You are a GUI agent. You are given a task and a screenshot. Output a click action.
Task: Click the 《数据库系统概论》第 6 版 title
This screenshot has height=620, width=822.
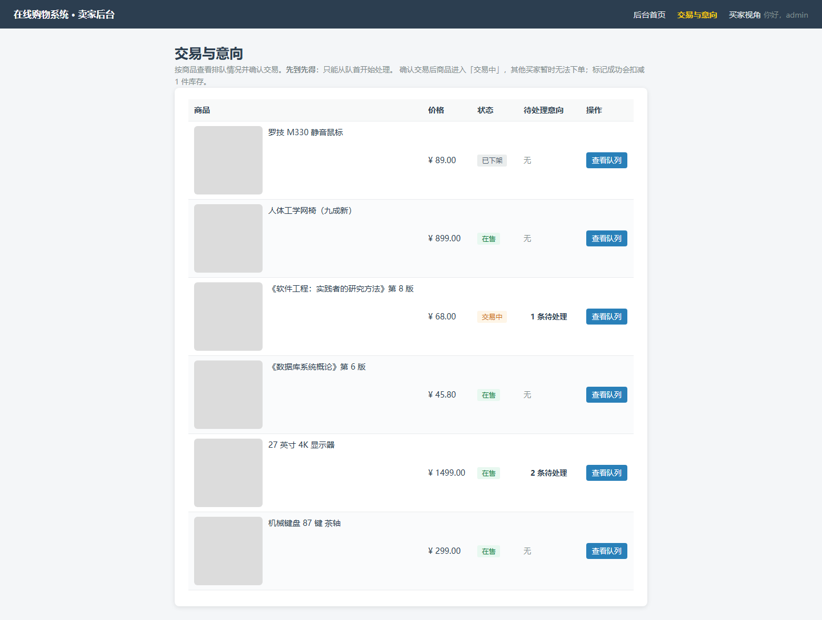coord(317,367)
